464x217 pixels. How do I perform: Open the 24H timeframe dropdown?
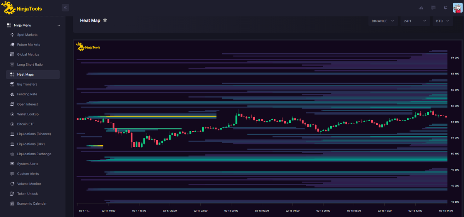[x=415, y=21]
